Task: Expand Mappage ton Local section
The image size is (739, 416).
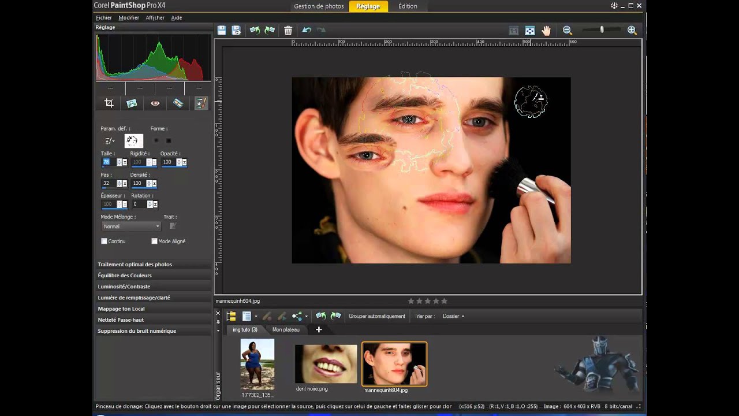Action: pyautogui.click(x=153, y=309)
